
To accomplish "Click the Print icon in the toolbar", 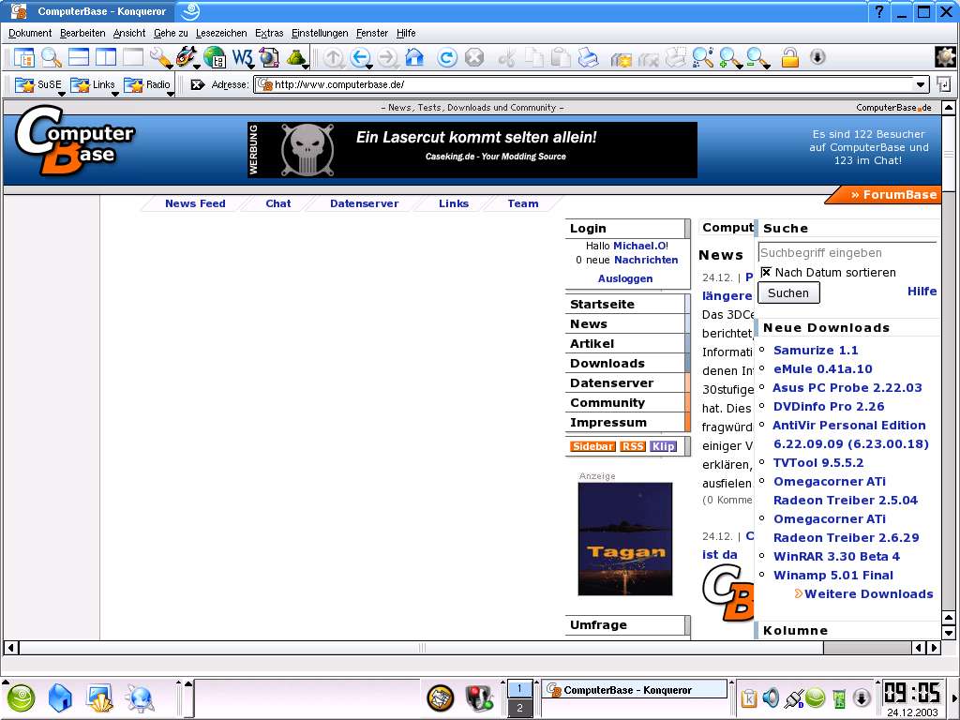I will pos(588,57).
